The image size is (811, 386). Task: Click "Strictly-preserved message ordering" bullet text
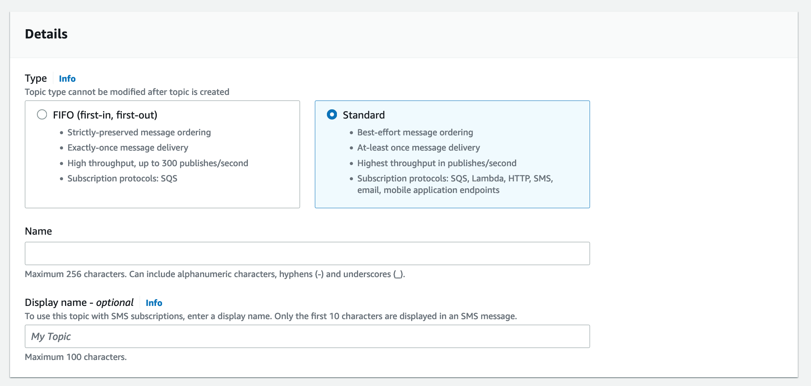(139, 133)
